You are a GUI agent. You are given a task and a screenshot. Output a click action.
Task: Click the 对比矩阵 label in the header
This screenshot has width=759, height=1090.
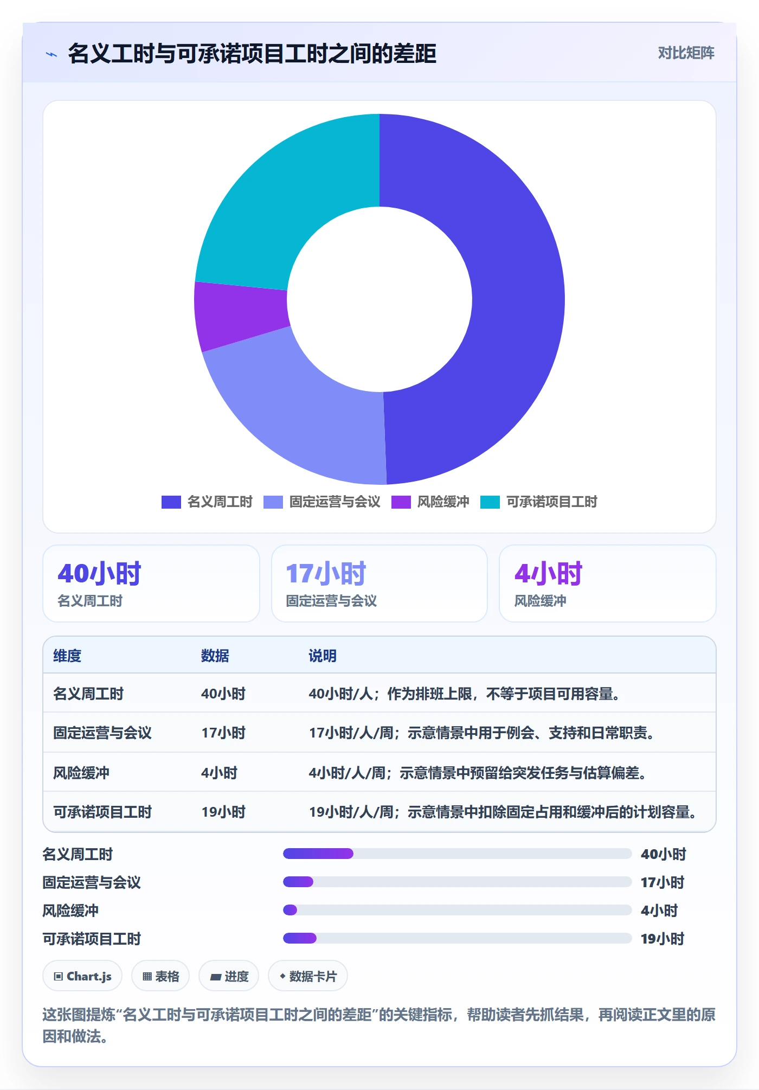686,53
